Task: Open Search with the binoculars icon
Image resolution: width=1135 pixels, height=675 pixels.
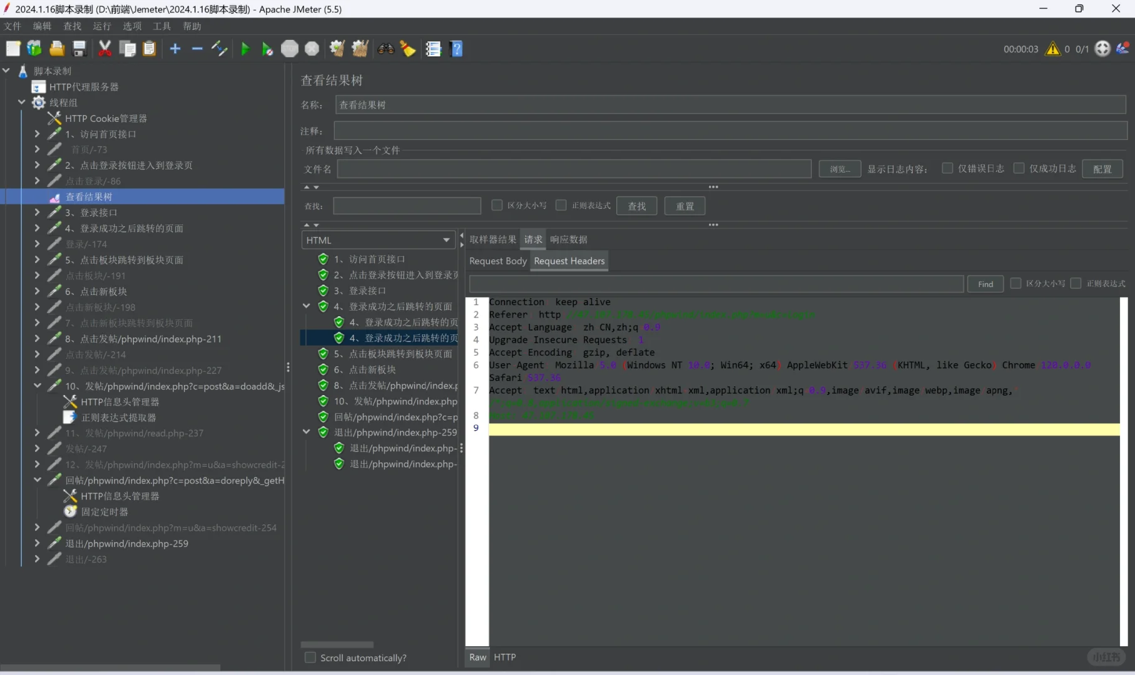Action: [x=386, y=49]
